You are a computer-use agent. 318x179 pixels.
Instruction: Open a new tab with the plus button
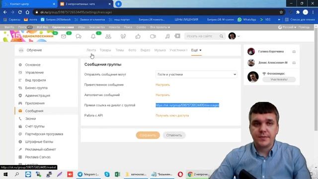[x=118, y=4]
